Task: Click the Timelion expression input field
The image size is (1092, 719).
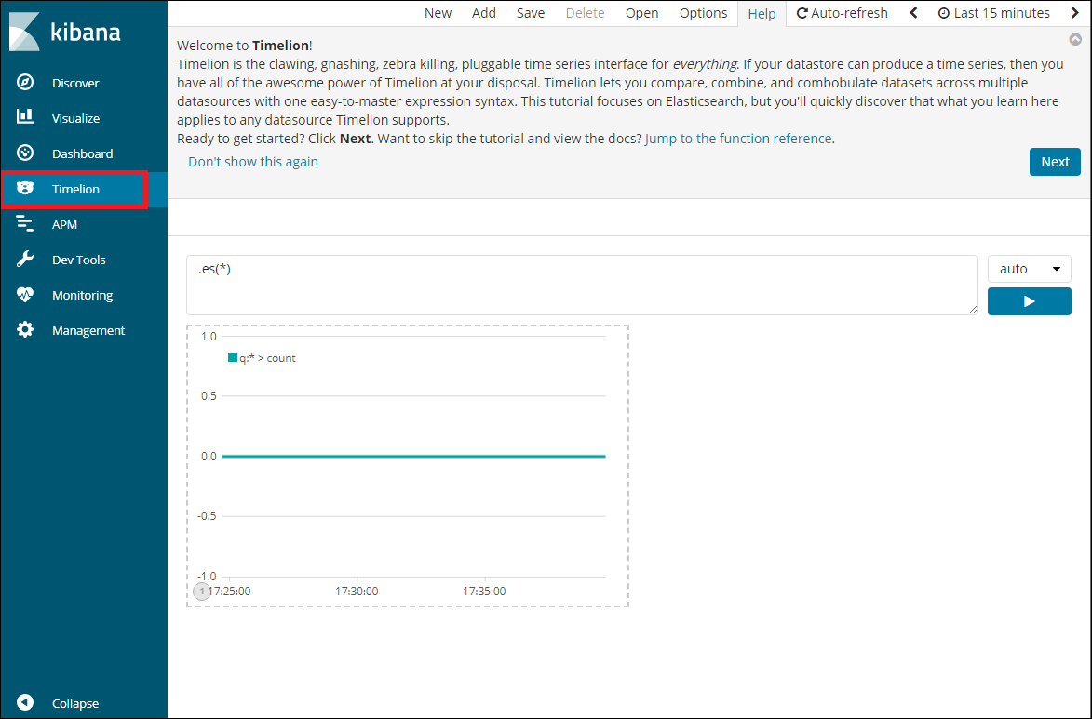Action: pos(582,285)
